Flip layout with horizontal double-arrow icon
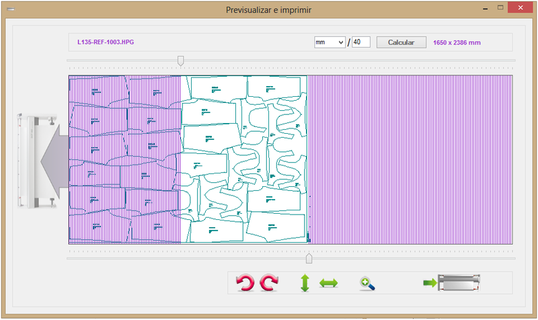This screenshot has width=538, height=320. [x=328, y=283]
